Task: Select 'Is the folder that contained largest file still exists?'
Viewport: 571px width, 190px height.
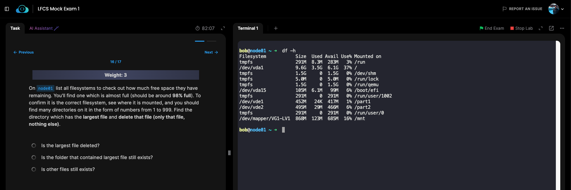Action: pyautogui.click(x=34, y=157)
